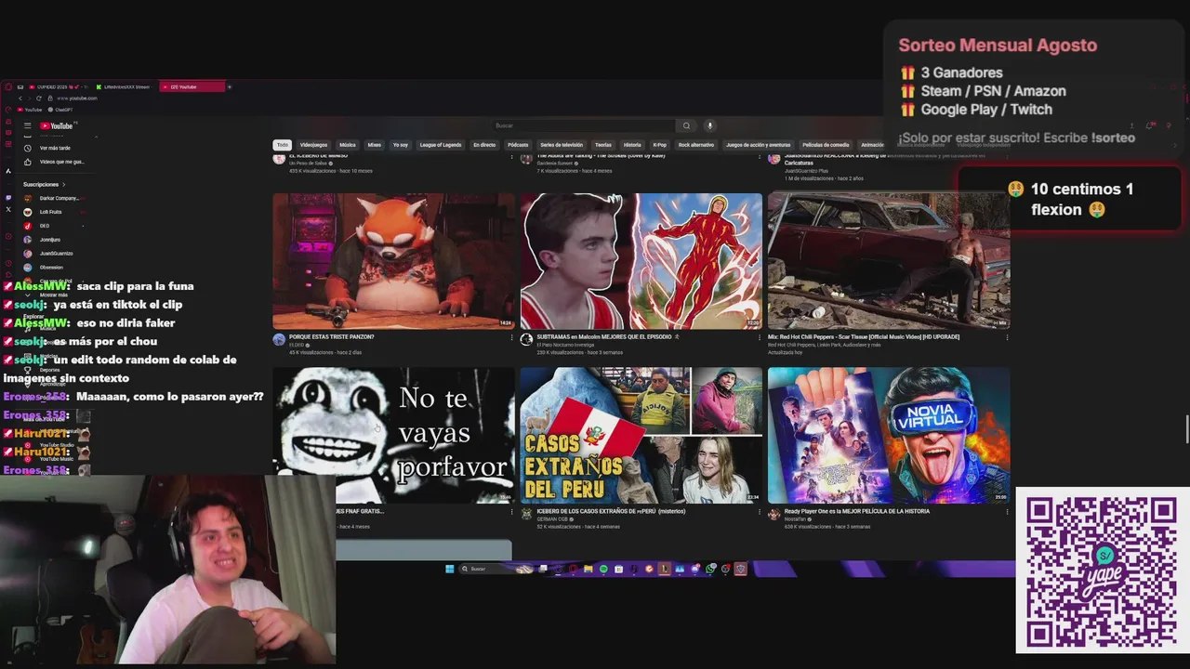The height and width of the screenshot is (669, 1190).
Task: Open Twitch in the browser sidebar
Action: [x=8, y=198]
